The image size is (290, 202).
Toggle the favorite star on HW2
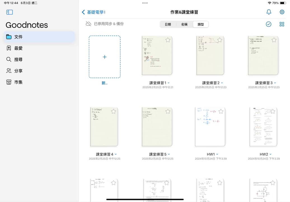click(x=272, y=111)
